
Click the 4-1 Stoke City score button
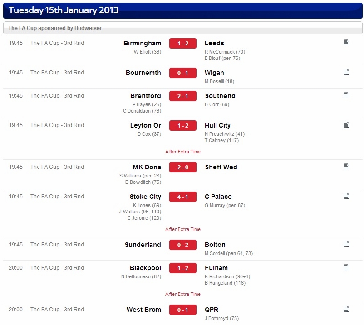point(183,197)
